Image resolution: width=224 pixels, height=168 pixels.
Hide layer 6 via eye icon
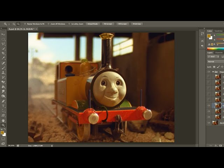209,105
